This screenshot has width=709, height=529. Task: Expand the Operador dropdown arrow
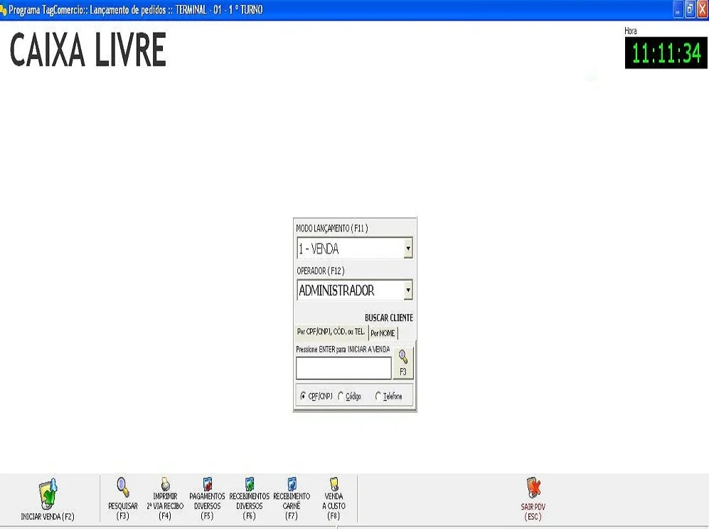point(408,290)
